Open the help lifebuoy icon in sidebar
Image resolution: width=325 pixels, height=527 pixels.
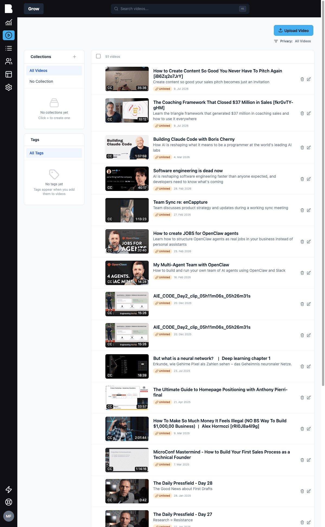(9, 502)
